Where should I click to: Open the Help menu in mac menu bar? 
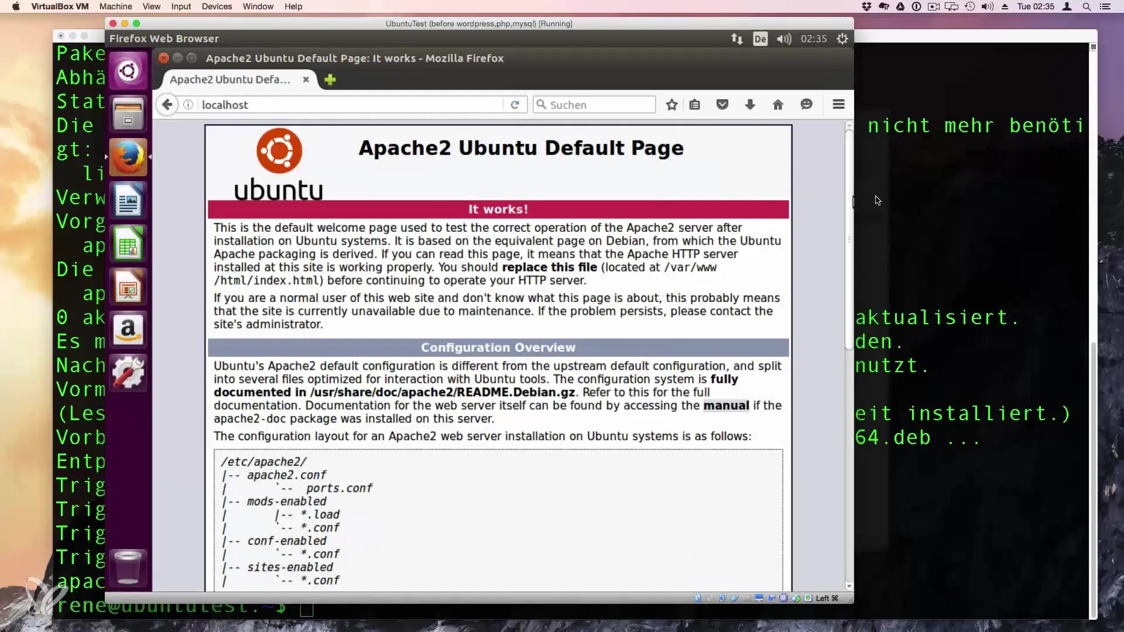click(293, 6)
